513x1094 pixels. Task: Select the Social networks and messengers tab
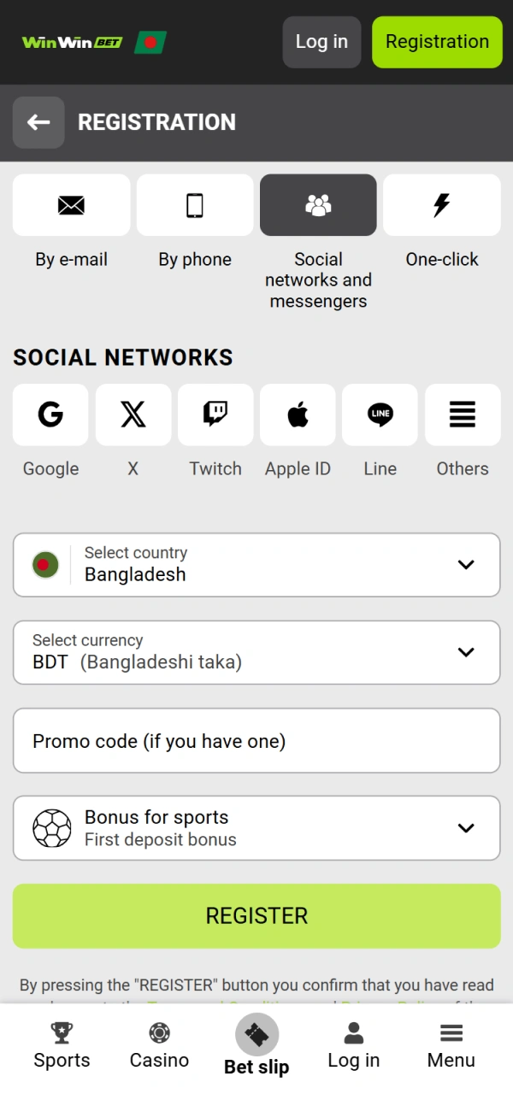tap(318, 205)
